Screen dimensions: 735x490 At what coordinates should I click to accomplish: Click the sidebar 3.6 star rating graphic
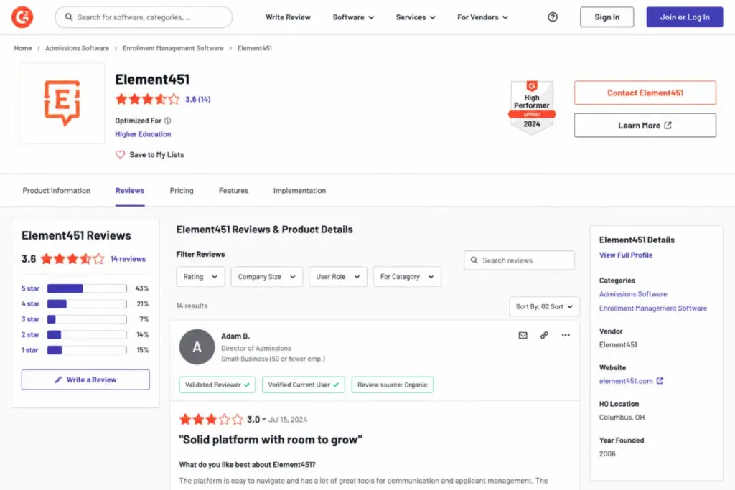pyautogui.click(x=72, y=258)
